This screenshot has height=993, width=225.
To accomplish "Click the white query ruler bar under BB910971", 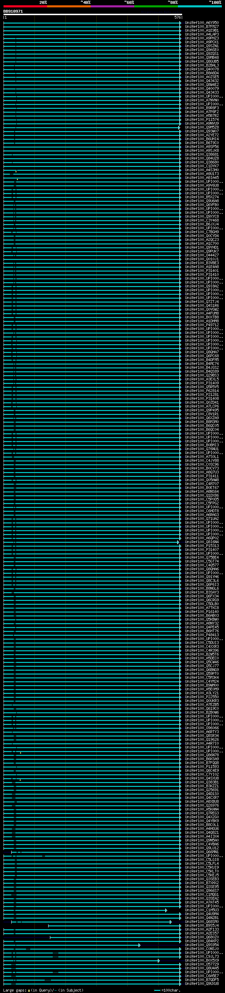I will (93, 14).
